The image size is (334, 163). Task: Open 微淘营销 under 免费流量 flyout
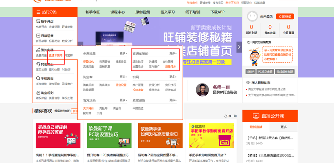[104, 62]
